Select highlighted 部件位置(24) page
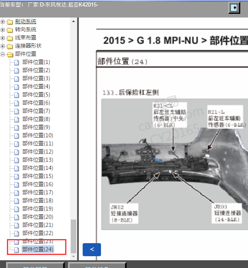Screen dimensions: 248x268 (37, 249)
